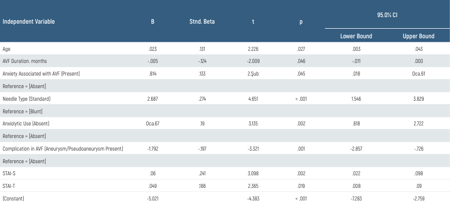This screenshot has width=450, height=205.
Task: Select the STAI-S row label
Action: tap(10, 174)
